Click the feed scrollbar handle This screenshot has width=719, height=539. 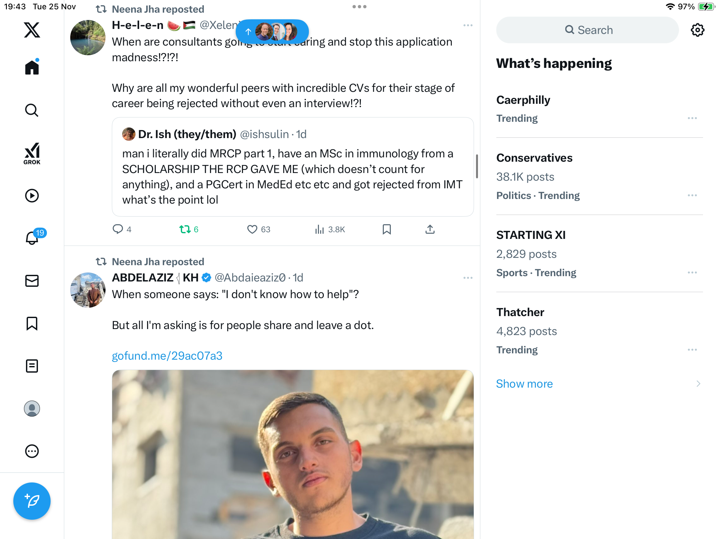pos(477,166)
